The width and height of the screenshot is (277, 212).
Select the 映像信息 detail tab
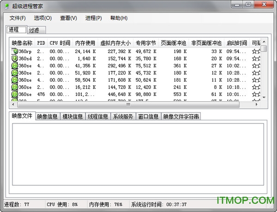pyautogui.click(x=48, y=117)
